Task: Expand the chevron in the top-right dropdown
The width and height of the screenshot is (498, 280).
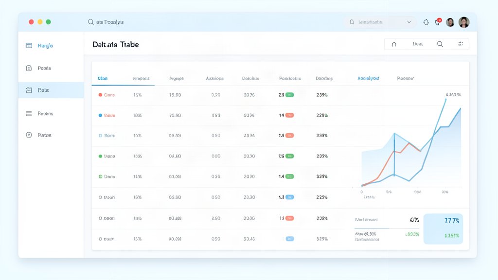Action: [x=409, y=22]
